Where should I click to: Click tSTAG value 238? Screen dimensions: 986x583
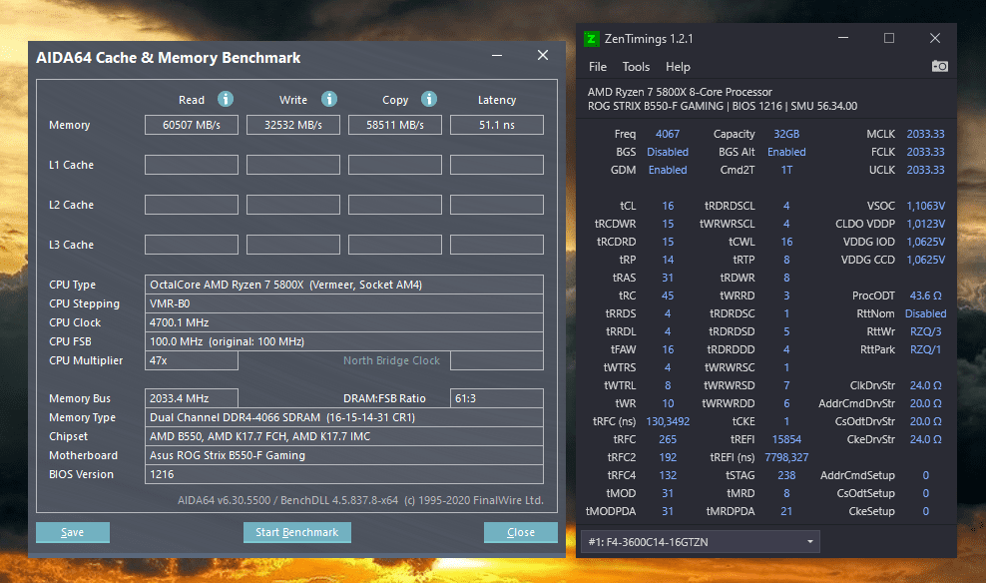tap(786, 475)
